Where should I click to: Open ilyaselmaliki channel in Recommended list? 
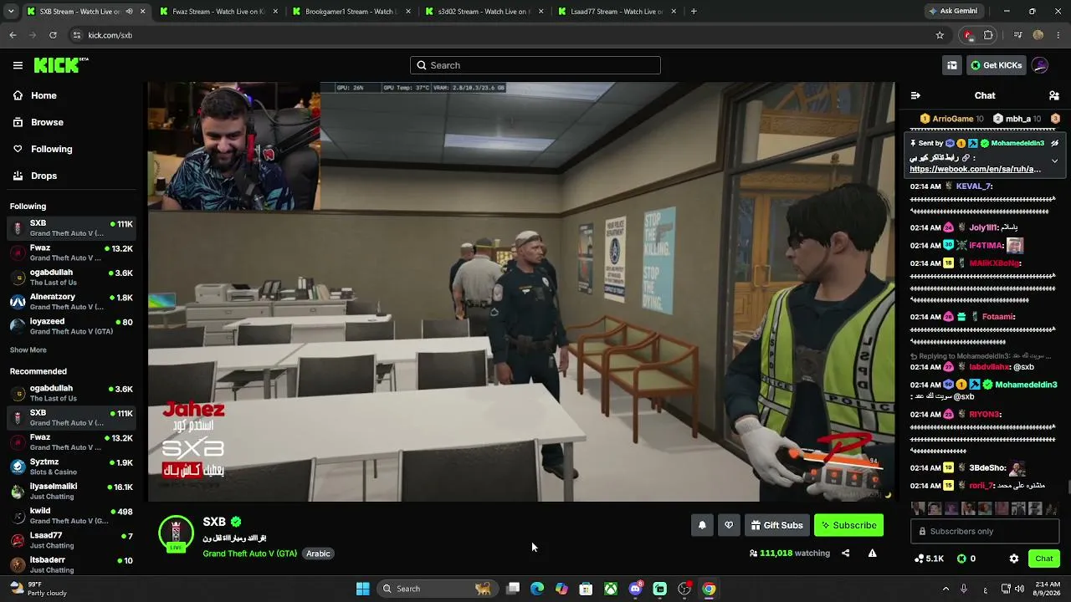(x=71, y=491)
